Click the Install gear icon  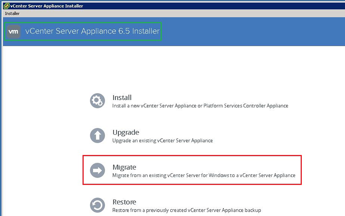[97, 101]
